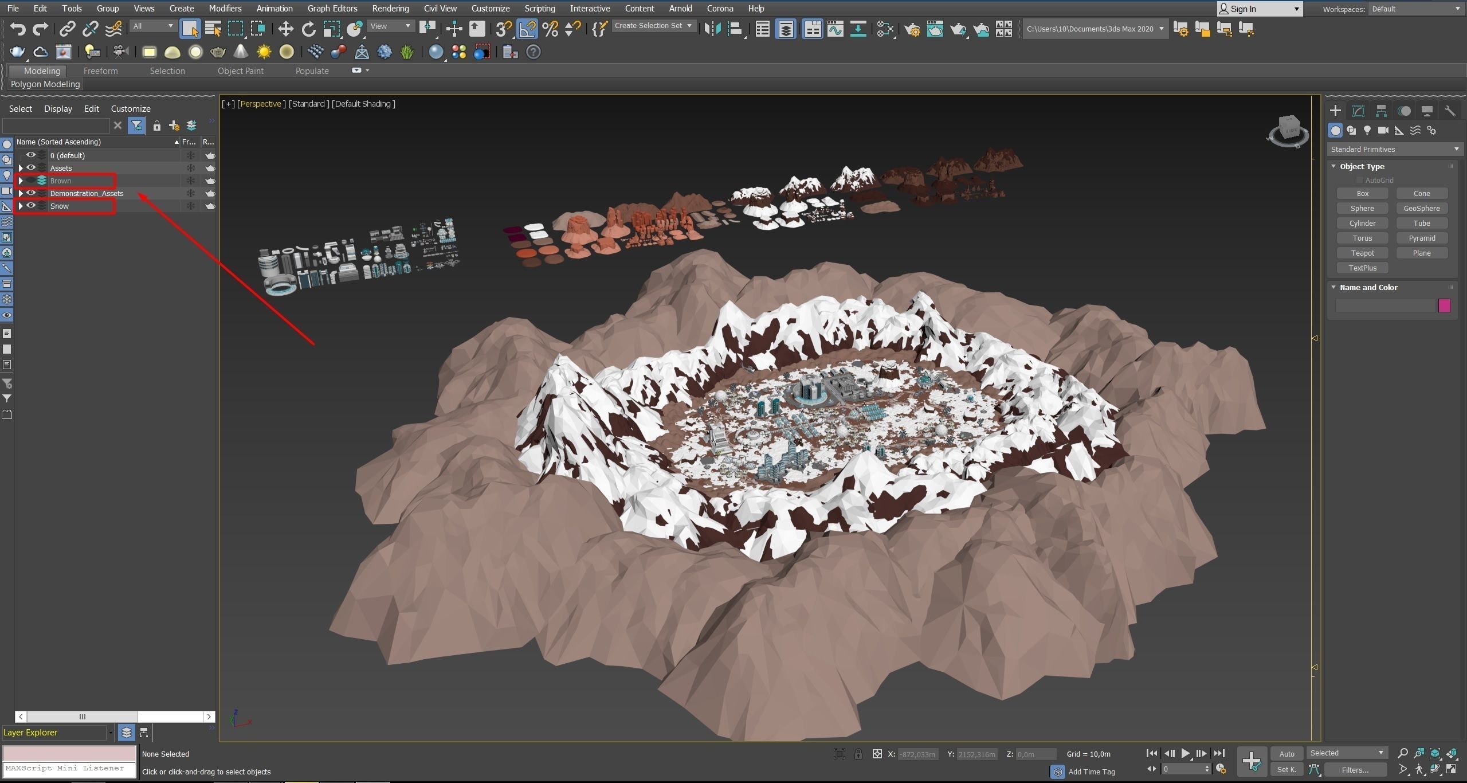Hide the Snow layer eye icon

pyautogui.click(x=31, y=206)
